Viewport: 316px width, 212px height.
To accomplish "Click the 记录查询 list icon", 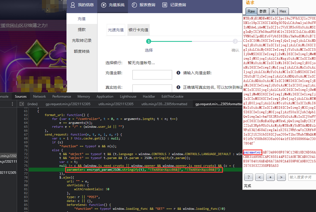I will coord(165,5).
